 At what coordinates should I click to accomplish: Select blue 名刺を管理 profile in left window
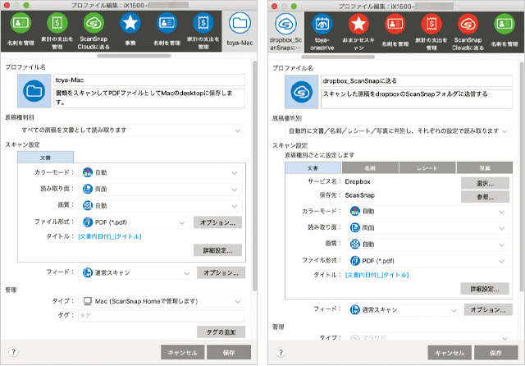pyautogui.click(x=167, y=23)
